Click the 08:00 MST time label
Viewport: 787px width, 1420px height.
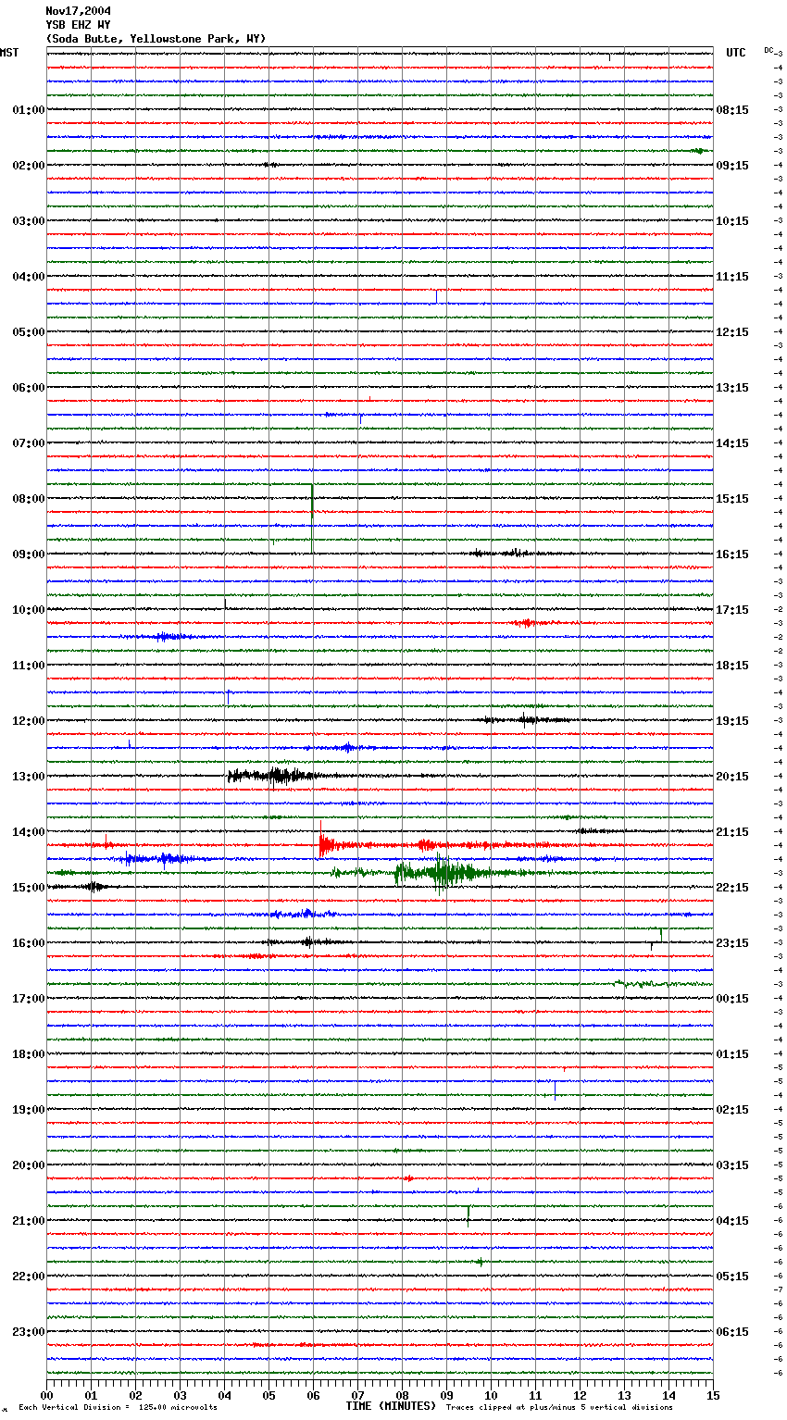pyautogui.click(x=28, y=499)
